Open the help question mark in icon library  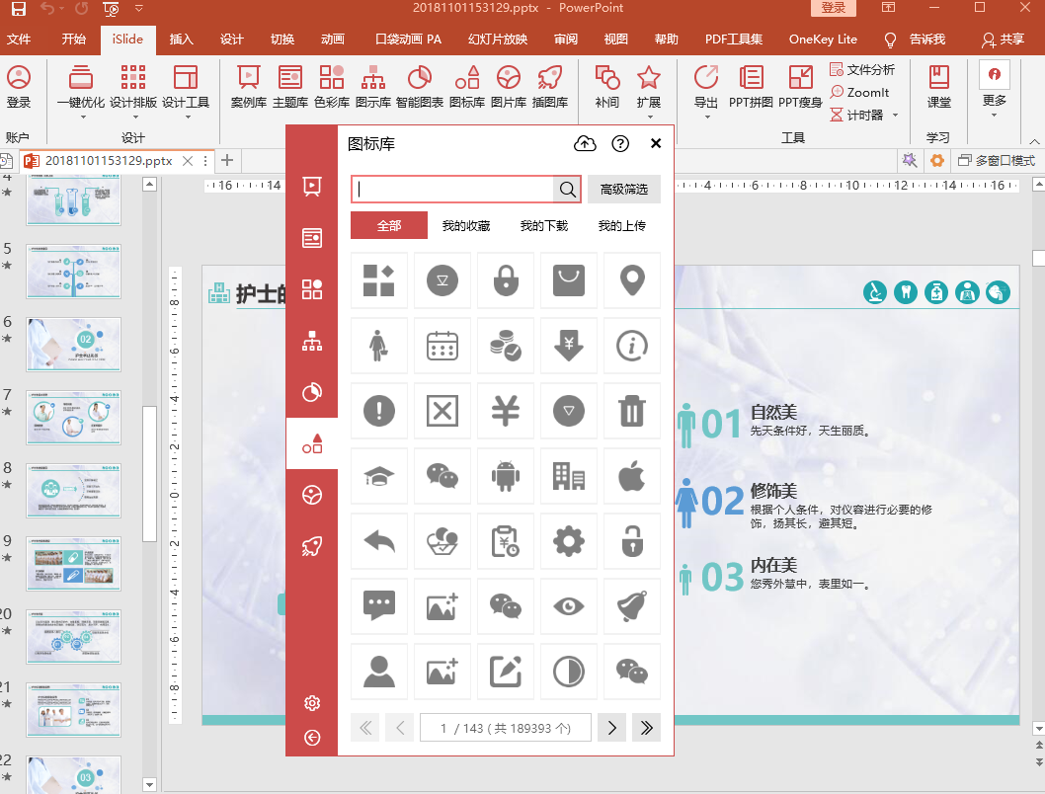click(620, 144)
